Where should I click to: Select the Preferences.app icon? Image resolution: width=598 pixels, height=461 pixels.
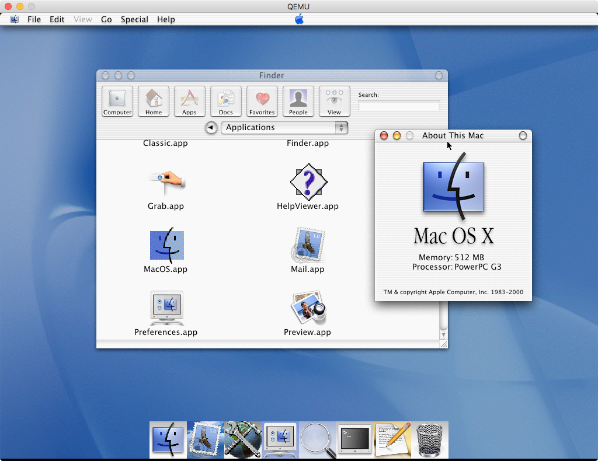[166, 308]
